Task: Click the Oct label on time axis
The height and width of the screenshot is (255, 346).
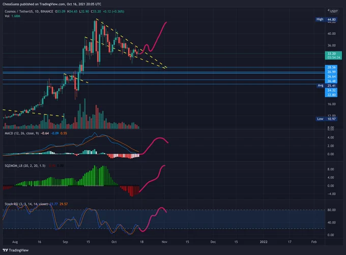Action: [x=114, y=242]
